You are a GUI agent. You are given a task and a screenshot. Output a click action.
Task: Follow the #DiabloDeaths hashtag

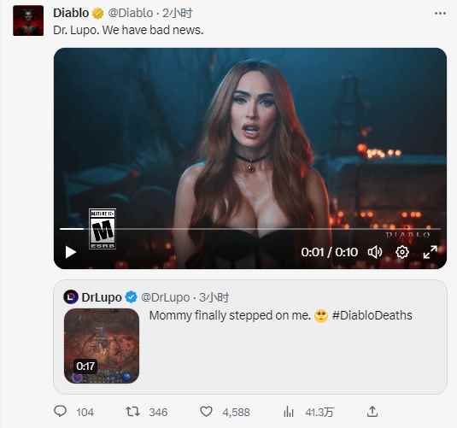coord(372,315)
